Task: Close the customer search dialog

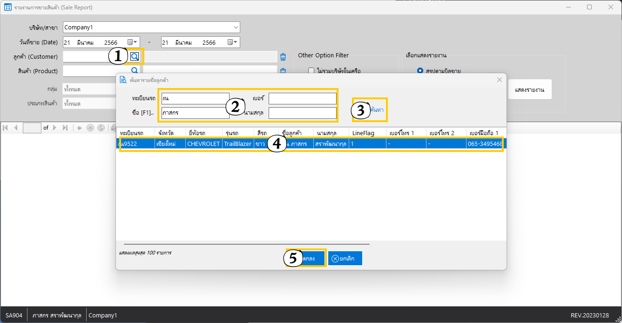Action: coord(499,80)
